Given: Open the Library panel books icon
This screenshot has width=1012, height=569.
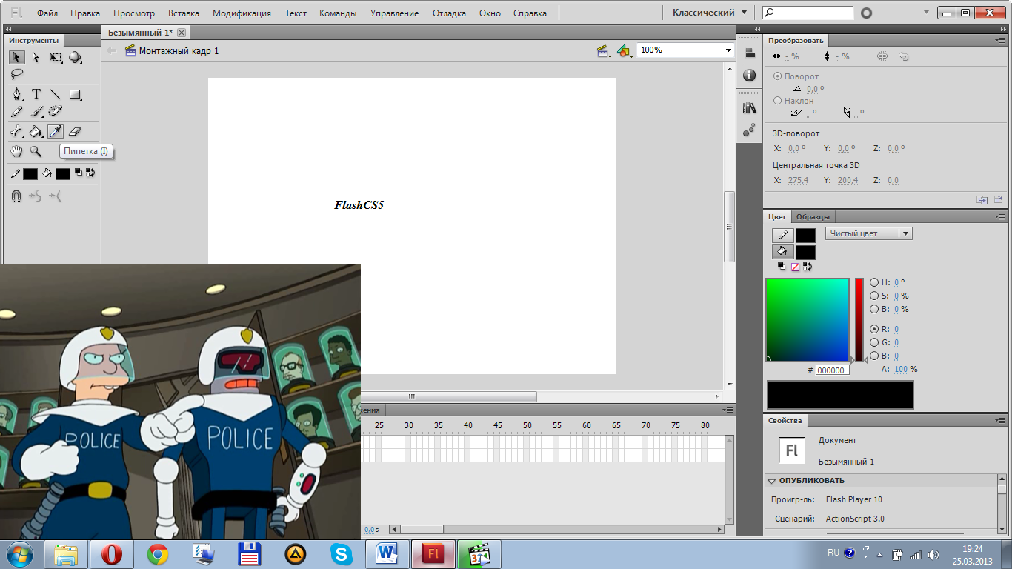Looking at the screenshot, I should coord(749,108).
